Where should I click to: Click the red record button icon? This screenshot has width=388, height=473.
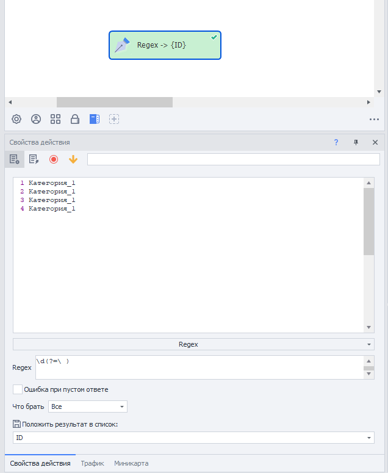coord(54,159)
